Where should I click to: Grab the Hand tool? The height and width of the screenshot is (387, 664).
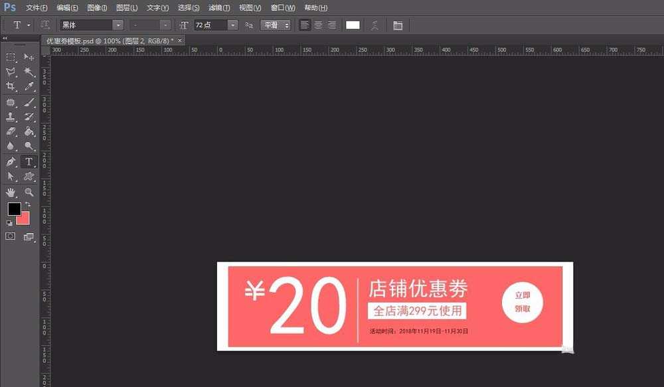tap(10, 192)
